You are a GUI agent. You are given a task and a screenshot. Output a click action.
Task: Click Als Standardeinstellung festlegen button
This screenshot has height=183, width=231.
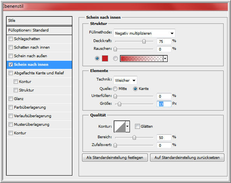tap(115, 157)
